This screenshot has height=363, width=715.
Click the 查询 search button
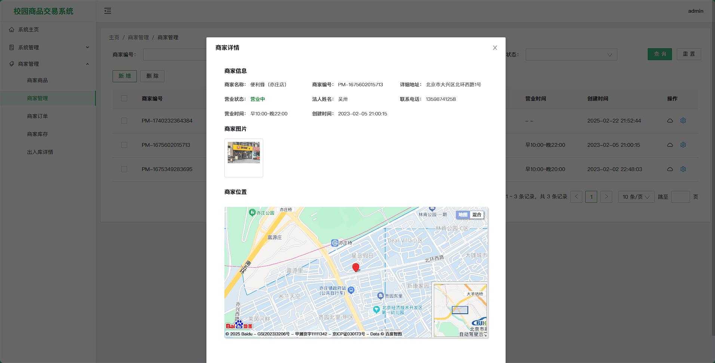click(x=659, y=54)
